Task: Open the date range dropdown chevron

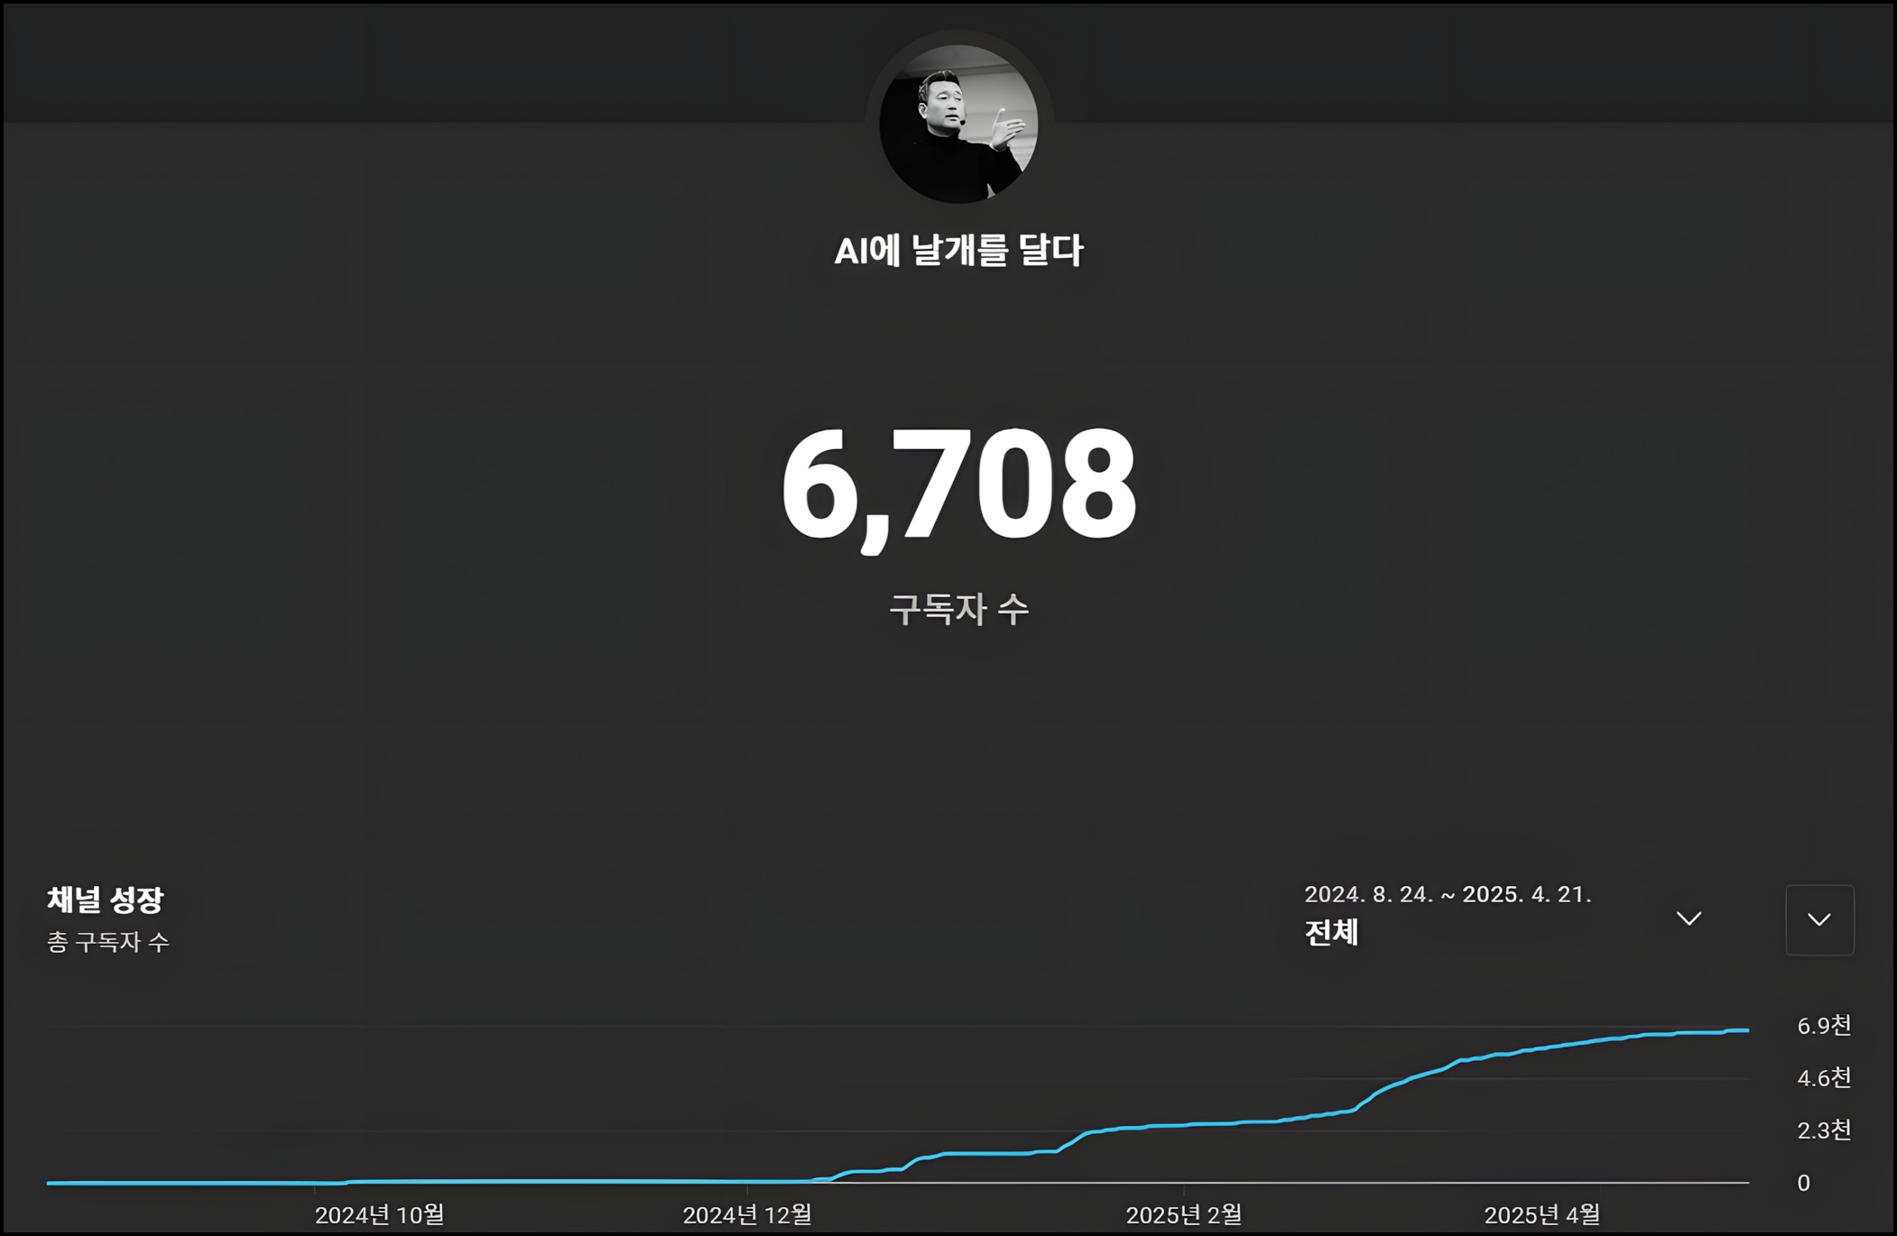Action: [x=1689, y=918]
